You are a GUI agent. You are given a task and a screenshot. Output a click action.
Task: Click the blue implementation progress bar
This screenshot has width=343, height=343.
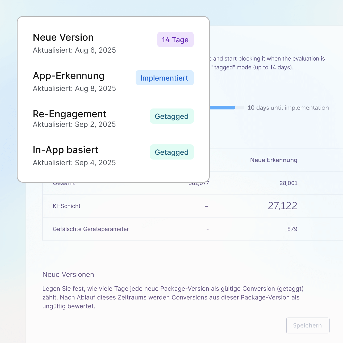(x=223, y=108)
